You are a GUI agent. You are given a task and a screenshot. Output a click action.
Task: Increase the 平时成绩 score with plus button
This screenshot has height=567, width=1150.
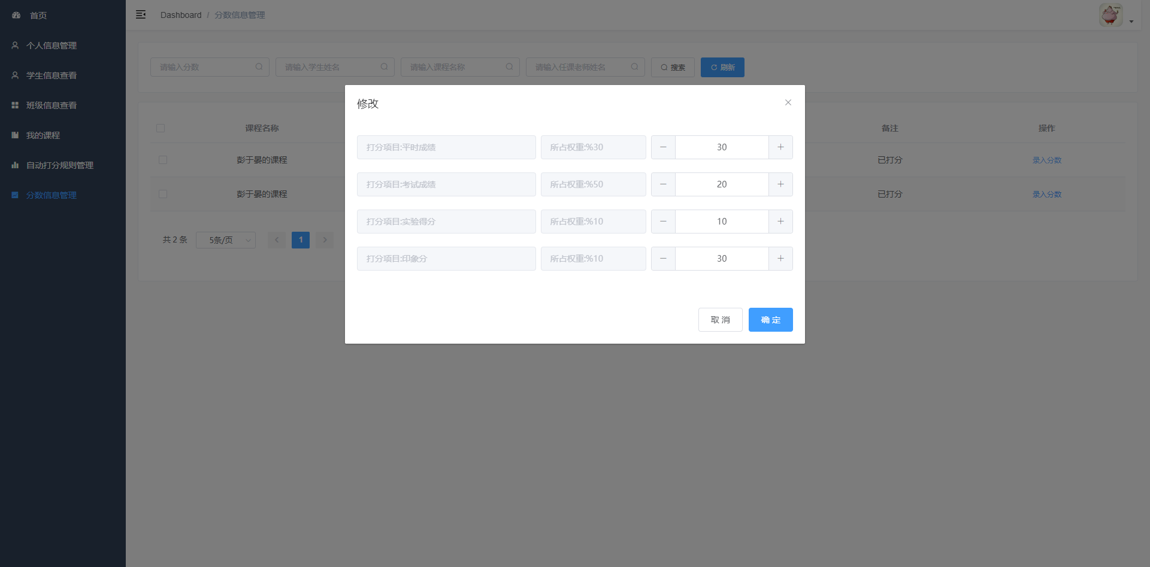[x=780, y=147]
